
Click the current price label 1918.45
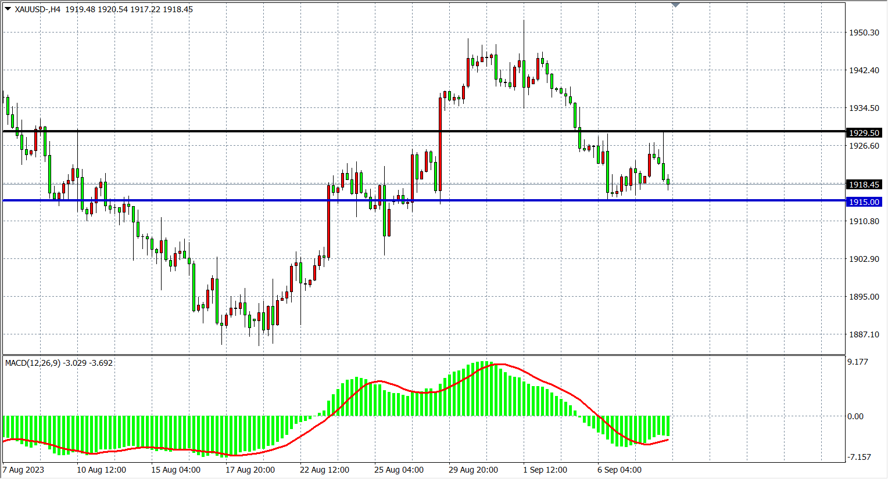(864, 185)
